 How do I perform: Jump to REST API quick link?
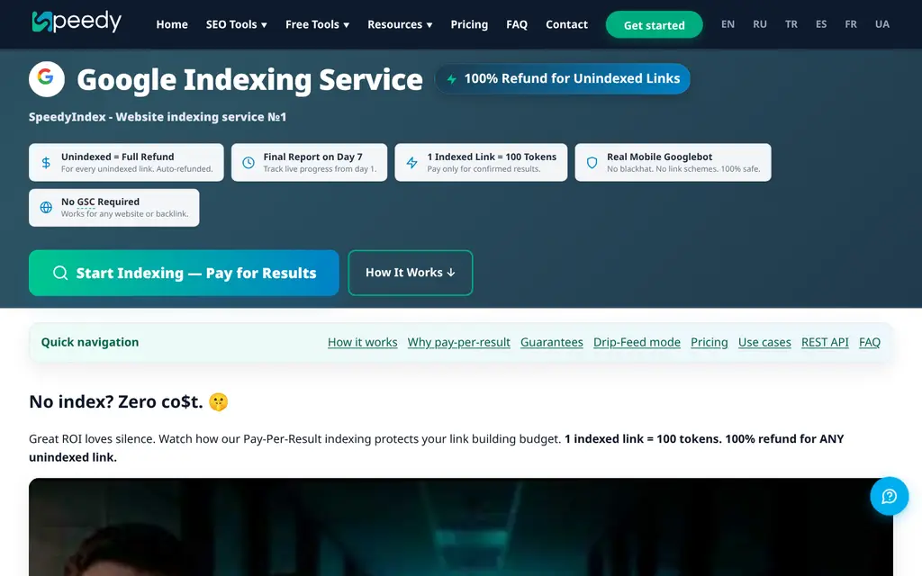tap(825, 342)
